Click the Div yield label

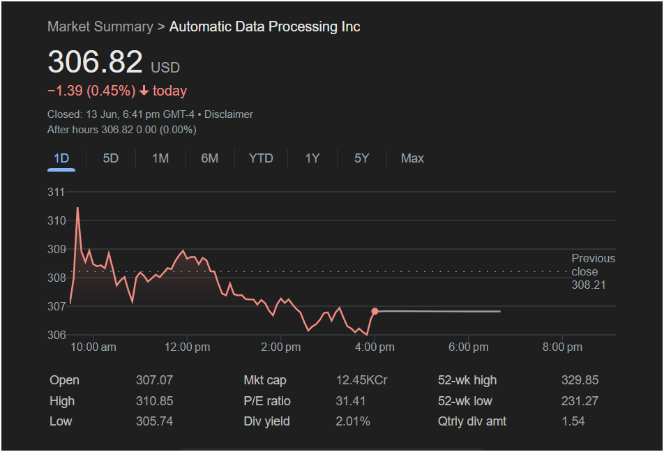[x=266, y=421]
